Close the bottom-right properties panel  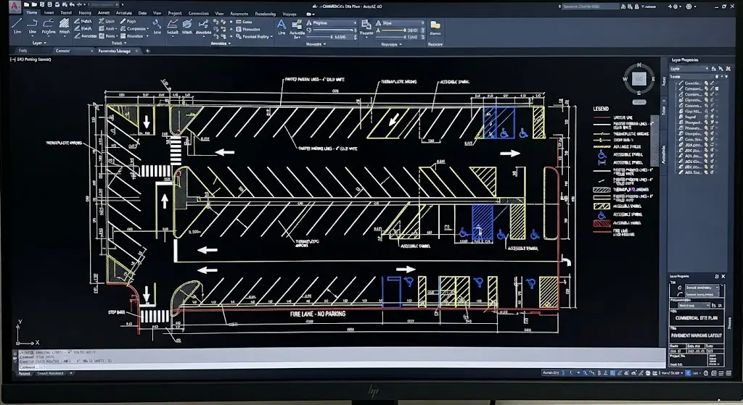723,276
